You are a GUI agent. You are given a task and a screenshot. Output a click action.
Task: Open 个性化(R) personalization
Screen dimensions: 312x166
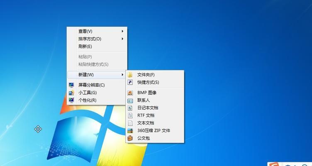click(x=97, y=100)
